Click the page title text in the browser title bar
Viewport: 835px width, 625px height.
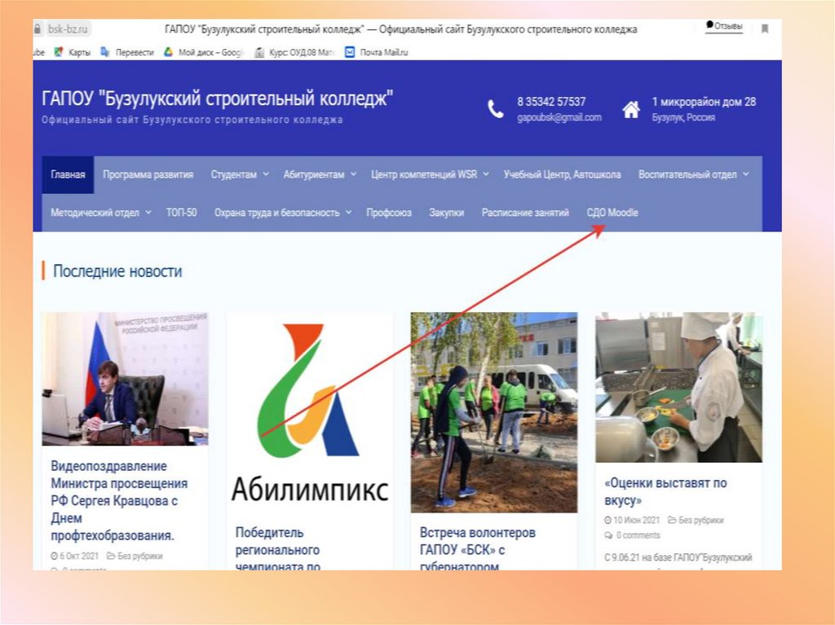click(x=401, y=29)
